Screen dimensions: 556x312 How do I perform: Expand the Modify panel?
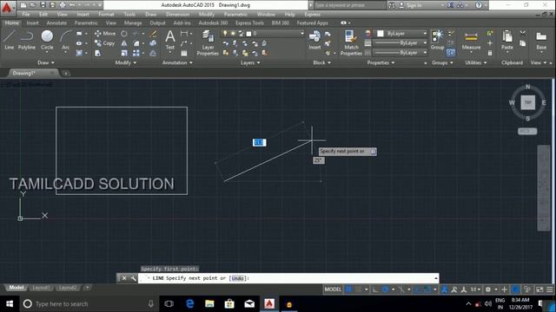click(125, 62)
